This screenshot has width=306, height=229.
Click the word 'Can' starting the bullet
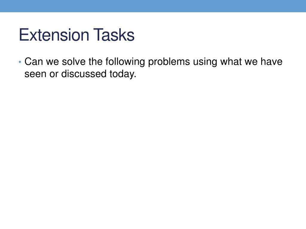(x=33, y=61)
